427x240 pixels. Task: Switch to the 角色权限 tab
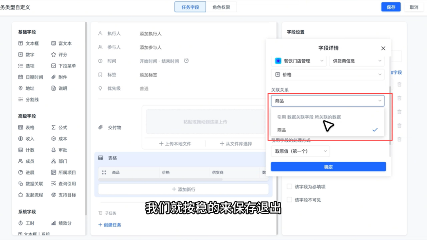click(221, 7)
